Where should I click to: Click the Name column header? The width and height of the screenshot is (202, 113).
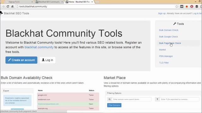coord(40,90)
